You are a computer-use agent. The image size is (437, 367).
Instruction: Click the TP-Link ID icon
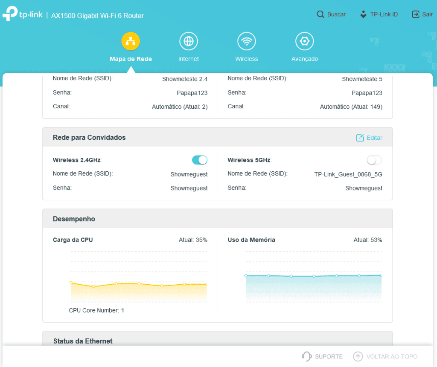point(363,14)
